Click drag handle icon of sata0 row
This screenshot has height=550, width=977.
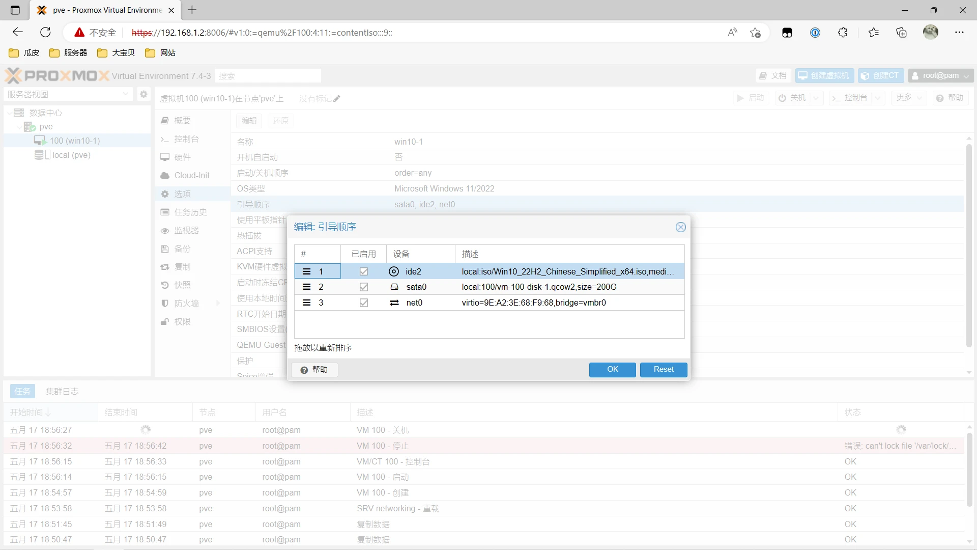pyautogui.click(x=306, y=287)
